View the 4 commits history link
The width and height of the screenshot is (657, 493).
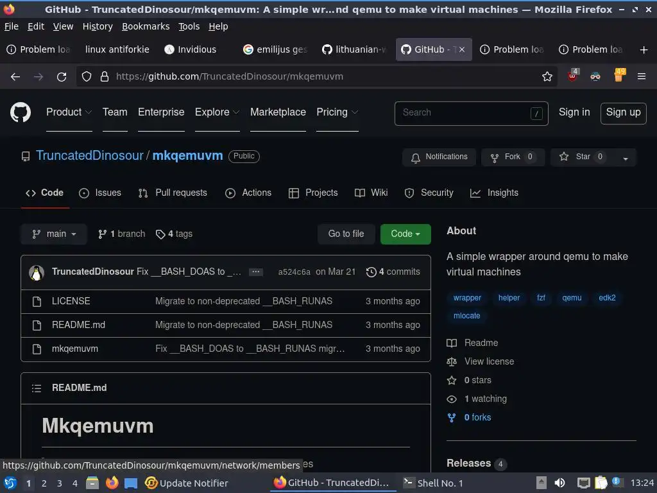point(393,272)
